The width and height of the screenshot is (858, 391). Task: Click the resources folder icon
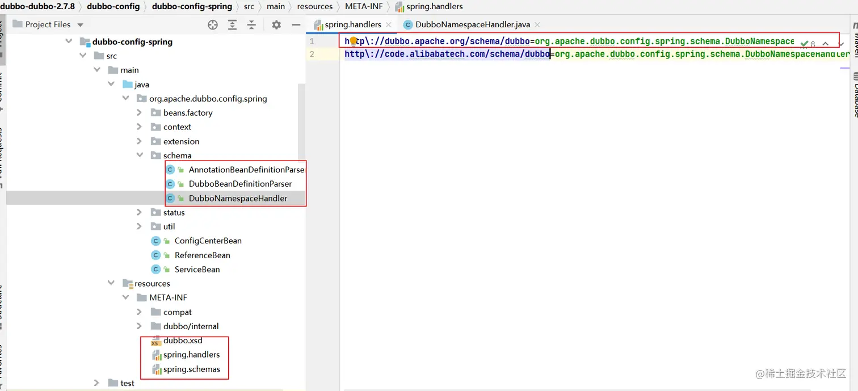pos(128,283)
